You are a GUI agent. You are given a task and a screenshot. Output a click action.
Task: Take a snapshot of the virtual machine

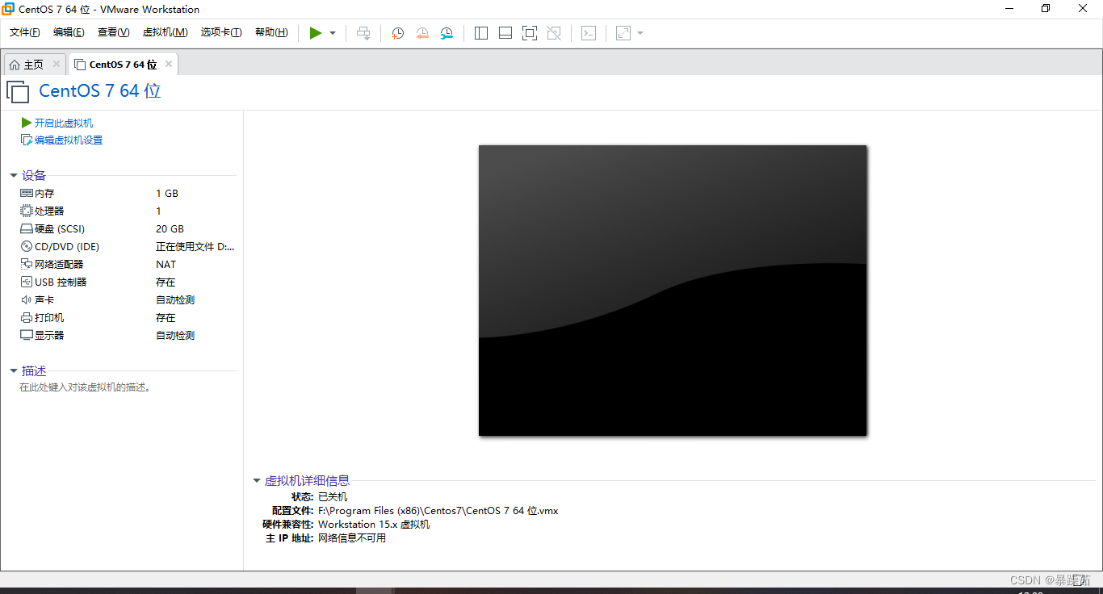pyautogui.click(x=396, y=33)
